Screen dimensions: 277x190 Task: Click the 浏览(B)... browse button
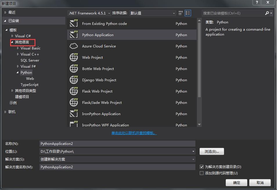coord(212,152)
